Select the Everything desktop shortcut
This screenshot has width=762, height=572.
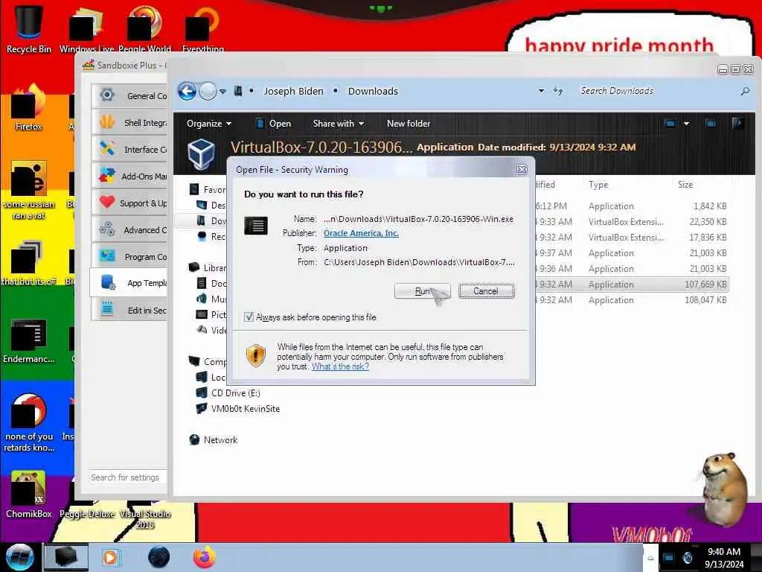point(202,28)
